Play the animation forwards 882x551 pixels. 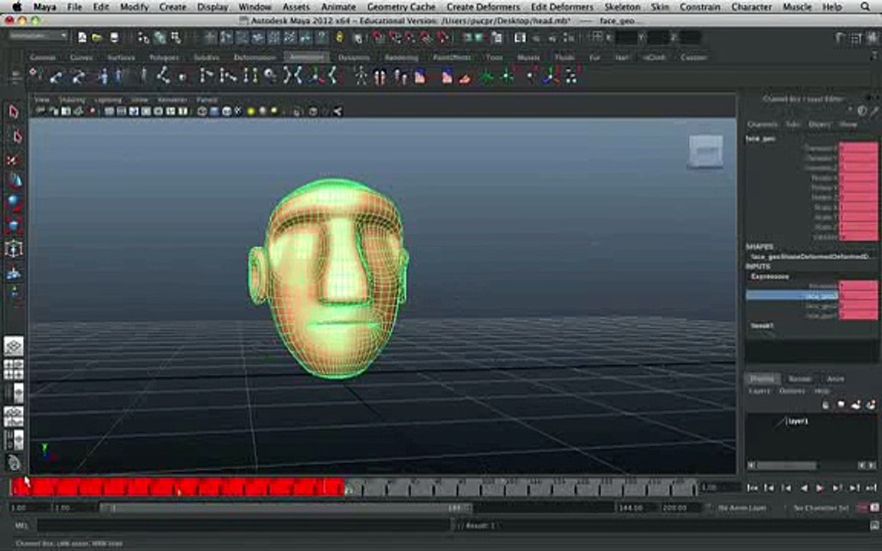coord(820,488)
